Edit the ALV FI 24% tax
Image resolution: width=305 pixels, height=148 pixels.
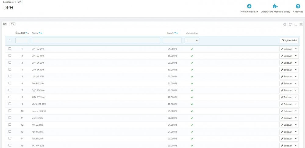(x=287, y=132)
